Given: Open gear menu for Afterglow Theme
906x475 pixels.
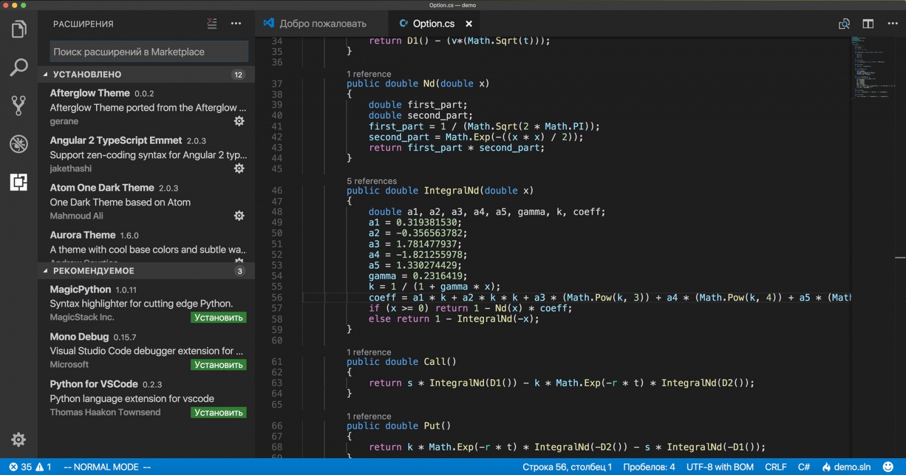Looking at the screenshot, I should 240,121.
